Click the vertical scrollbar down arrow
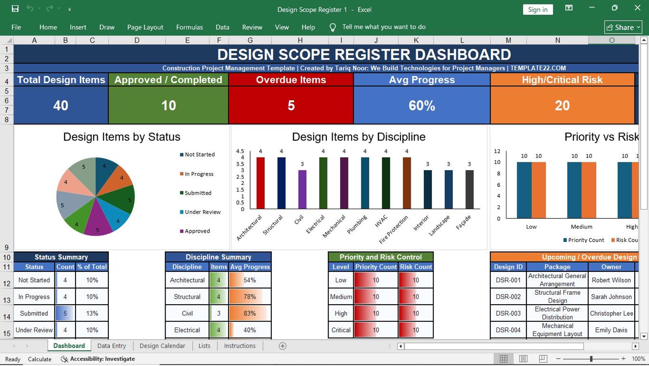 pyautogui.click(x=644, y=336)
